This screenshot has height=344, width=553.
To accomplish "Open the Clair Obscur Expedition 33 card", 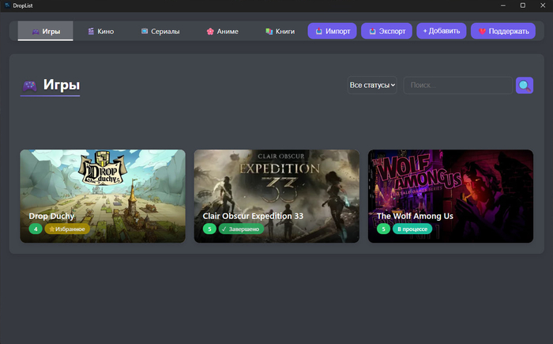I will coord(276,196).
